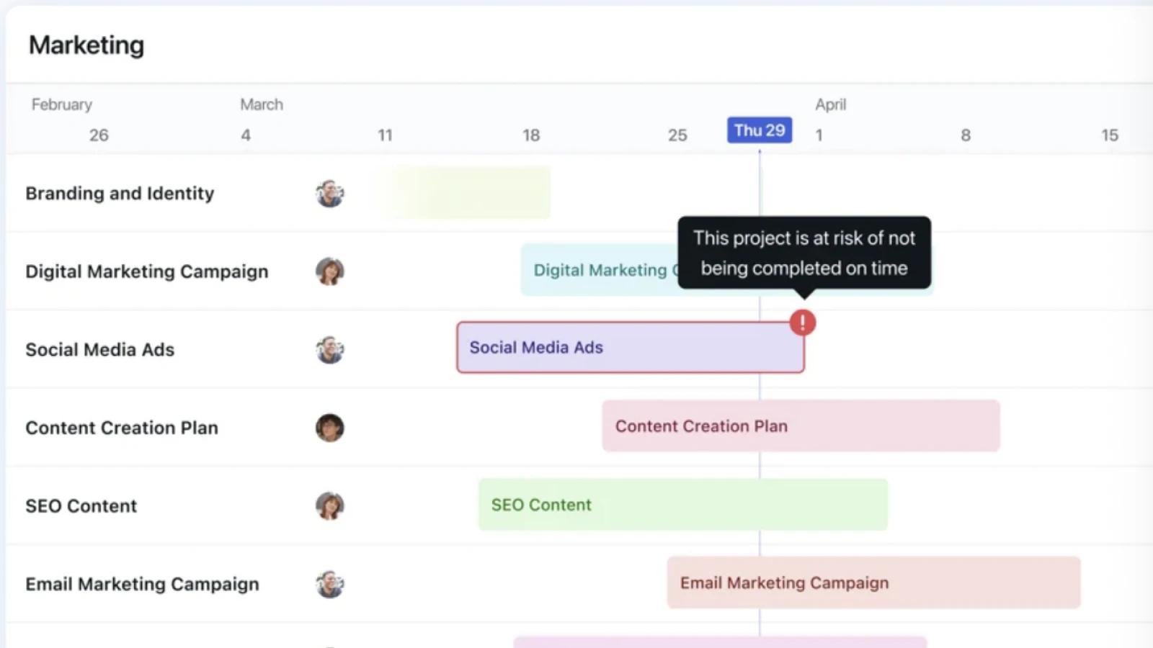The height and width of the screenshot is (648, 1153).
Task: Open the Email Marketing Campaign row label
Action: 142,584
